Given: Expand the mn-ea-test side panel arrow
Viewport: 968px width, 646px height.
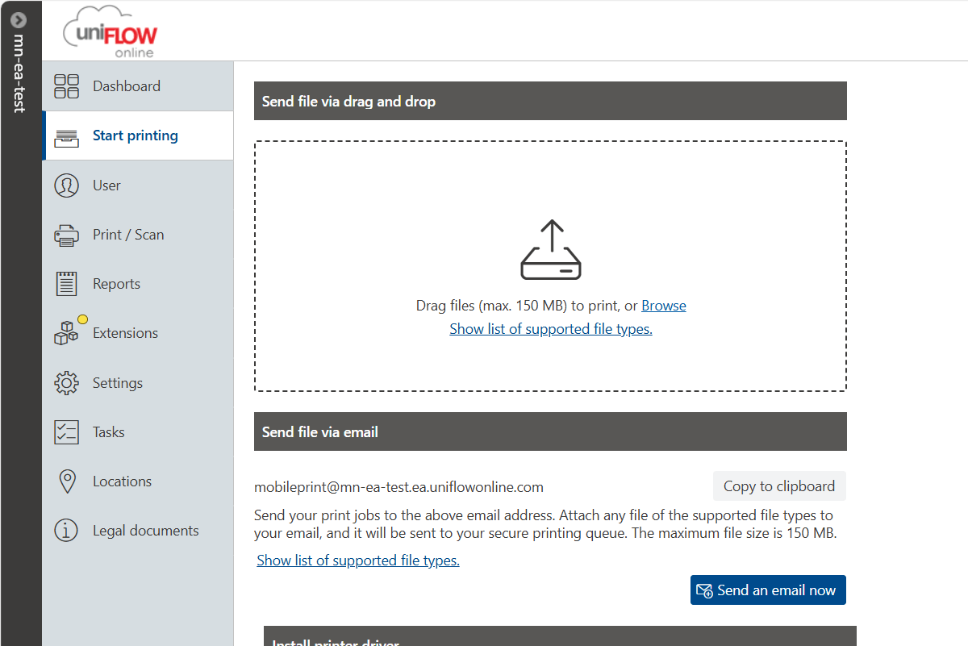Looking at the screenshot, I should 19,20.
